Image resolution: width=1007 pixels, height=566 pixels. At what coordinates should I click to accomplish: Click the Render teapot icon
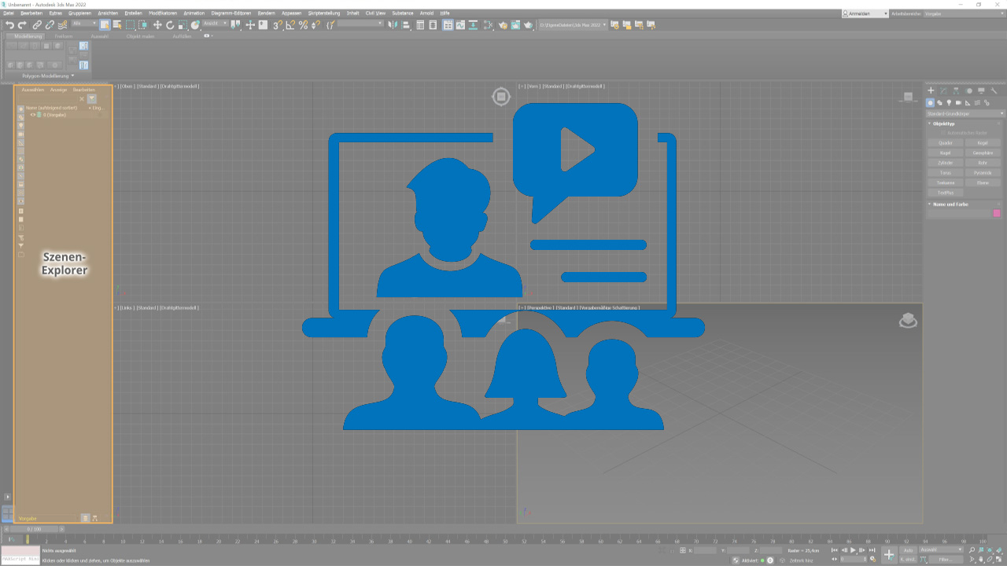pyautogui.click(x=529, y=25)
